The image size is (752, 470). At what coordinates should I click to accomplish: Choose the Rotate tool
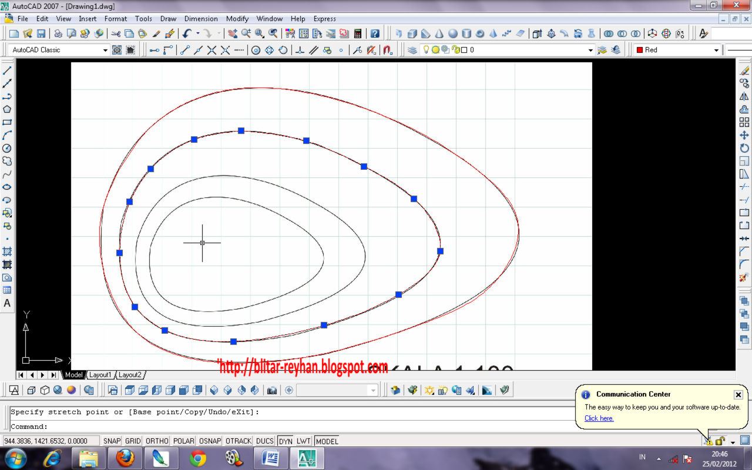click(x=744, y=148)
